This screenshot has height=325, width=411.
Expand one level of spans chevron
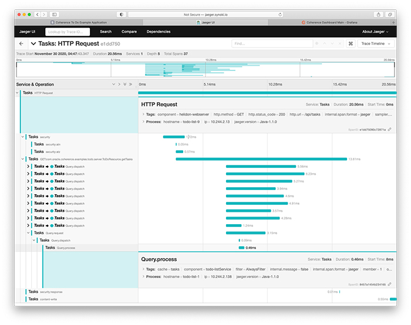click(113, 84)
